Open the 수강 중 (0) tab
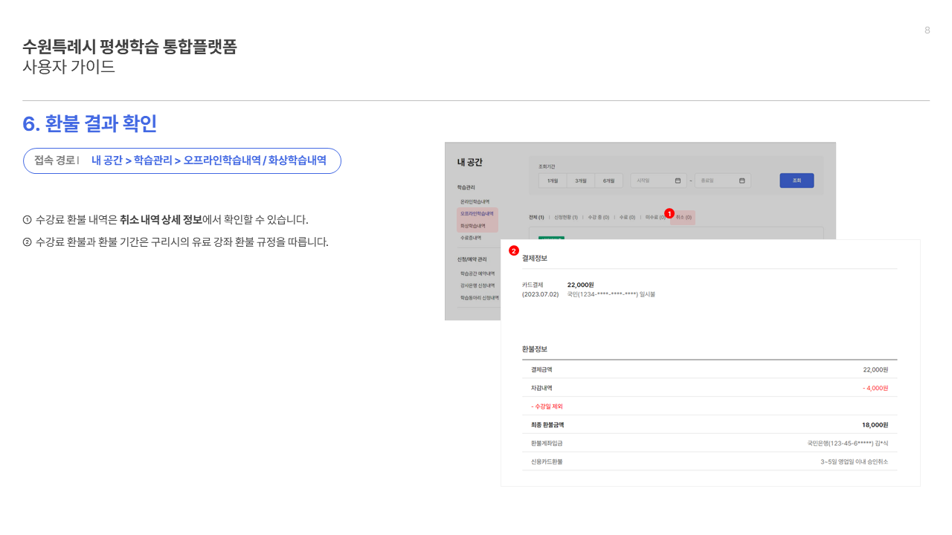Screen dimensions: 952x535 coord(599,218)
